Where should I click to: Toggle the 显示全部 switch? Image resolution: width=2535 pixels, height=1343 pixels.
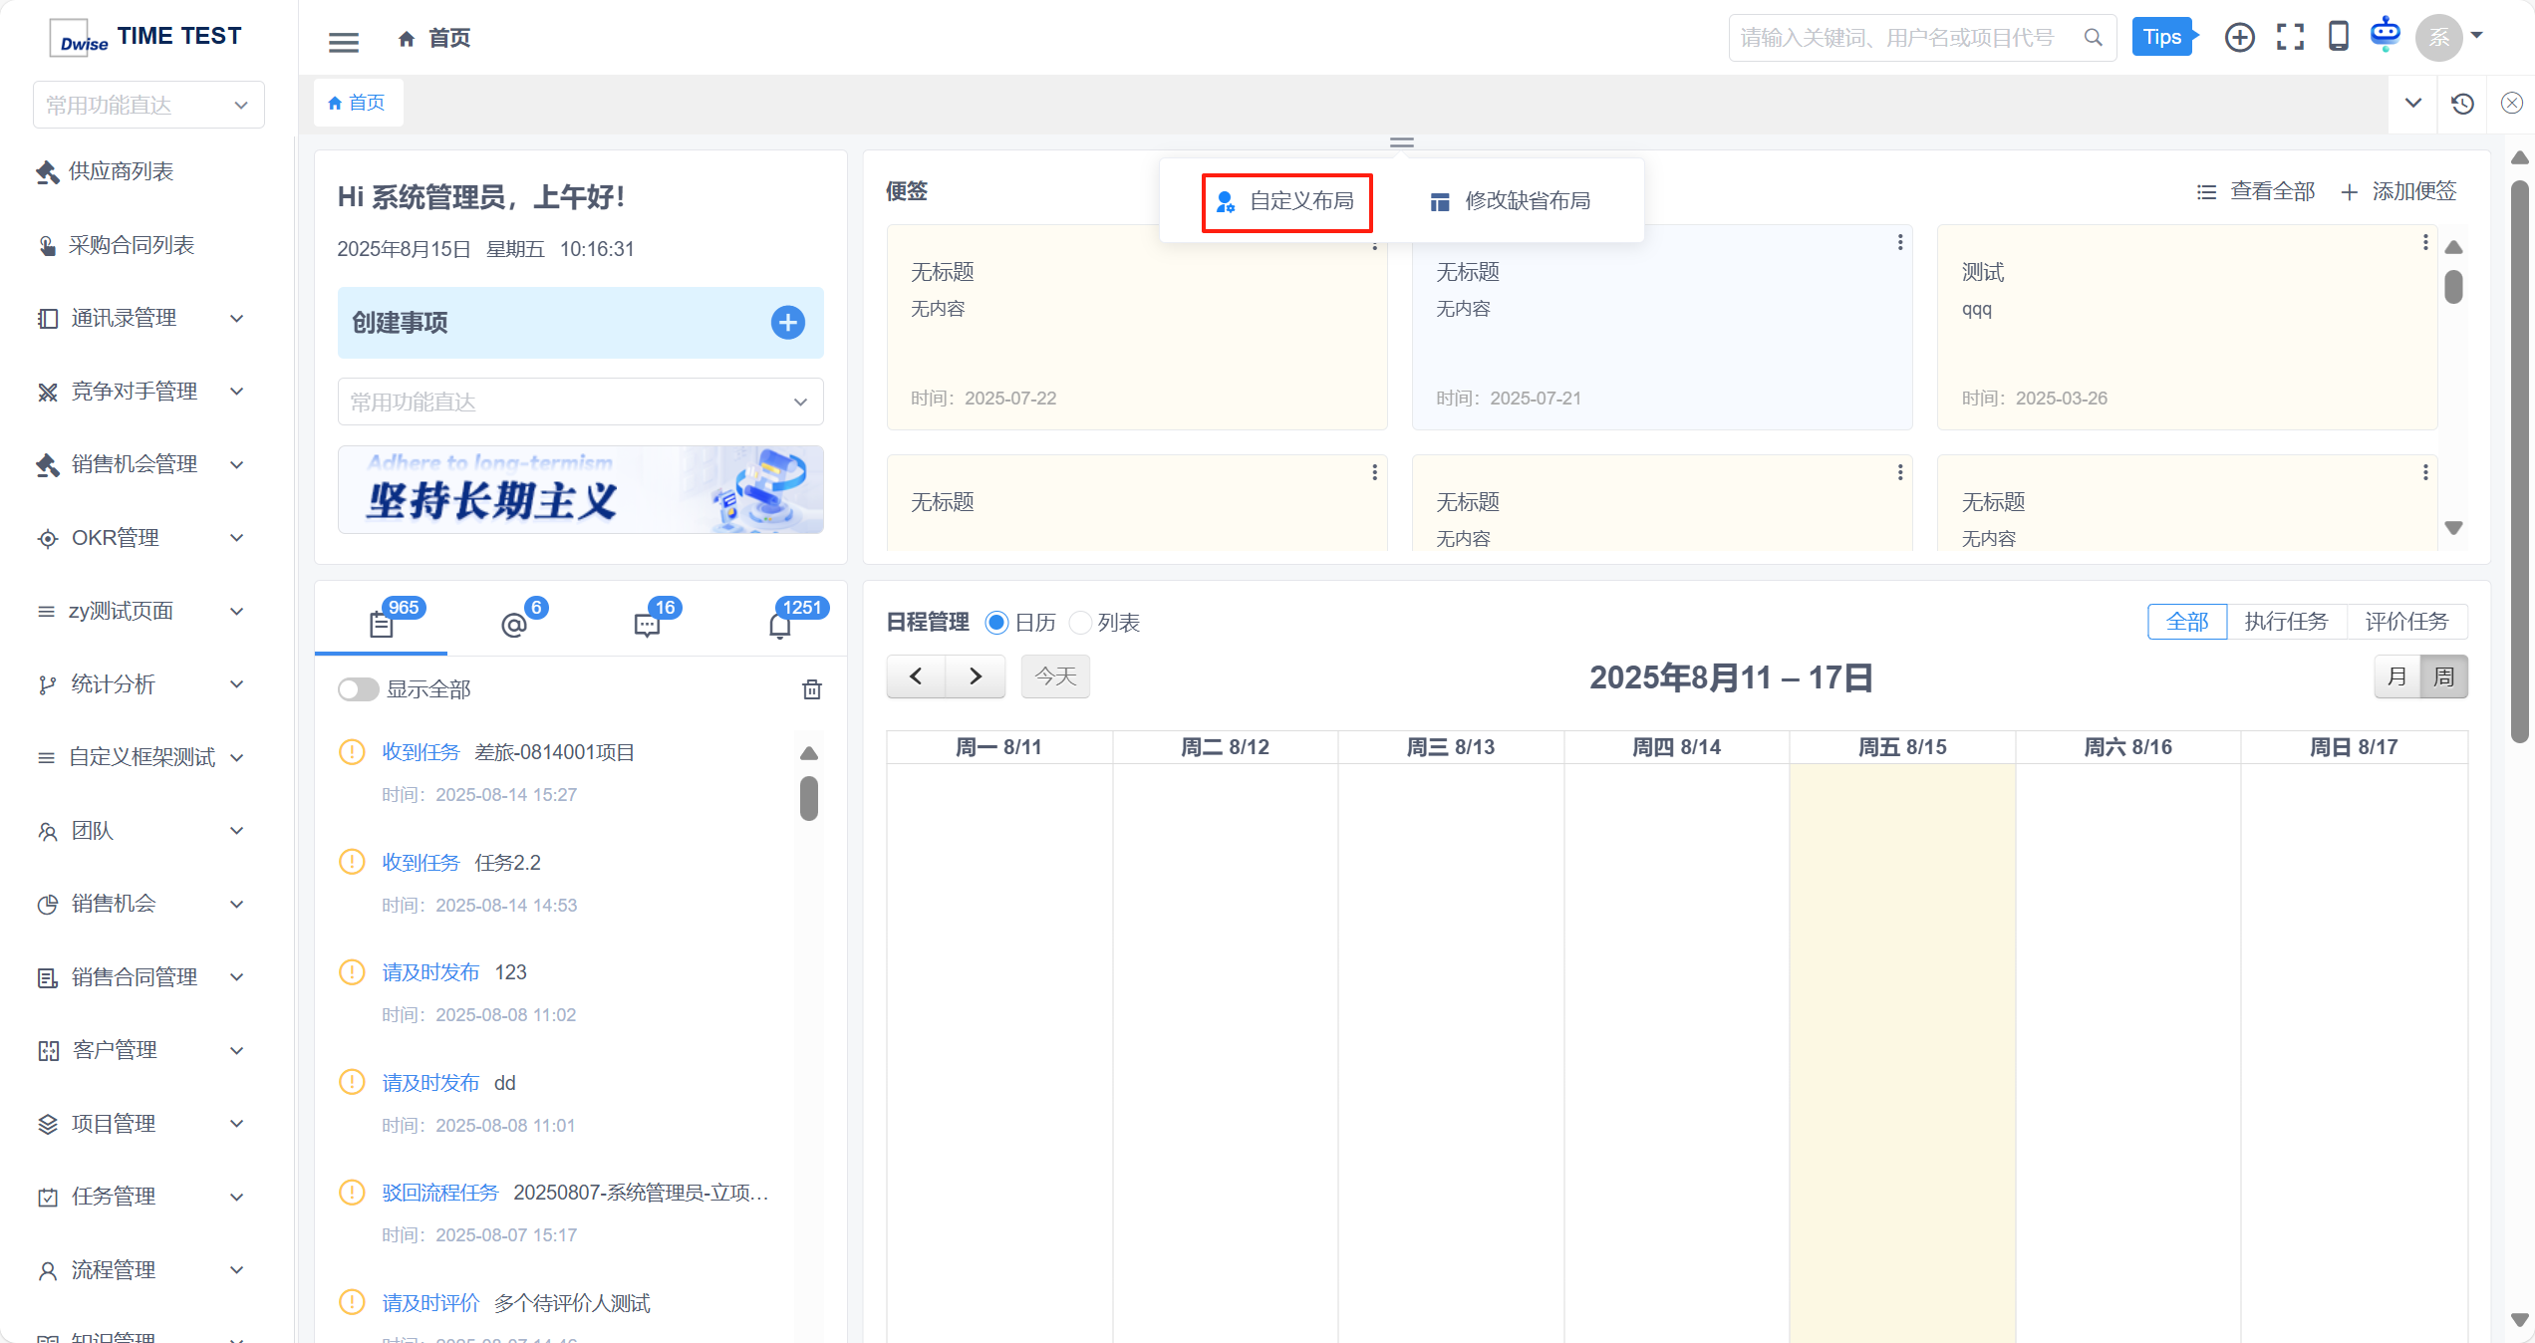tap(358, 689)
